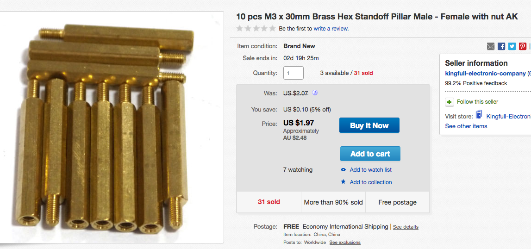Click the Add to watch list link
531x249 pixels.
click(370, 170)
